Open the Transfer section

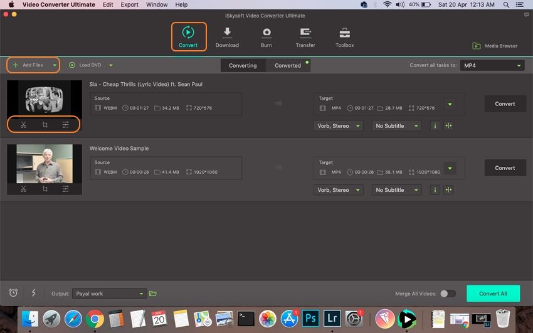tap(305, 38)
